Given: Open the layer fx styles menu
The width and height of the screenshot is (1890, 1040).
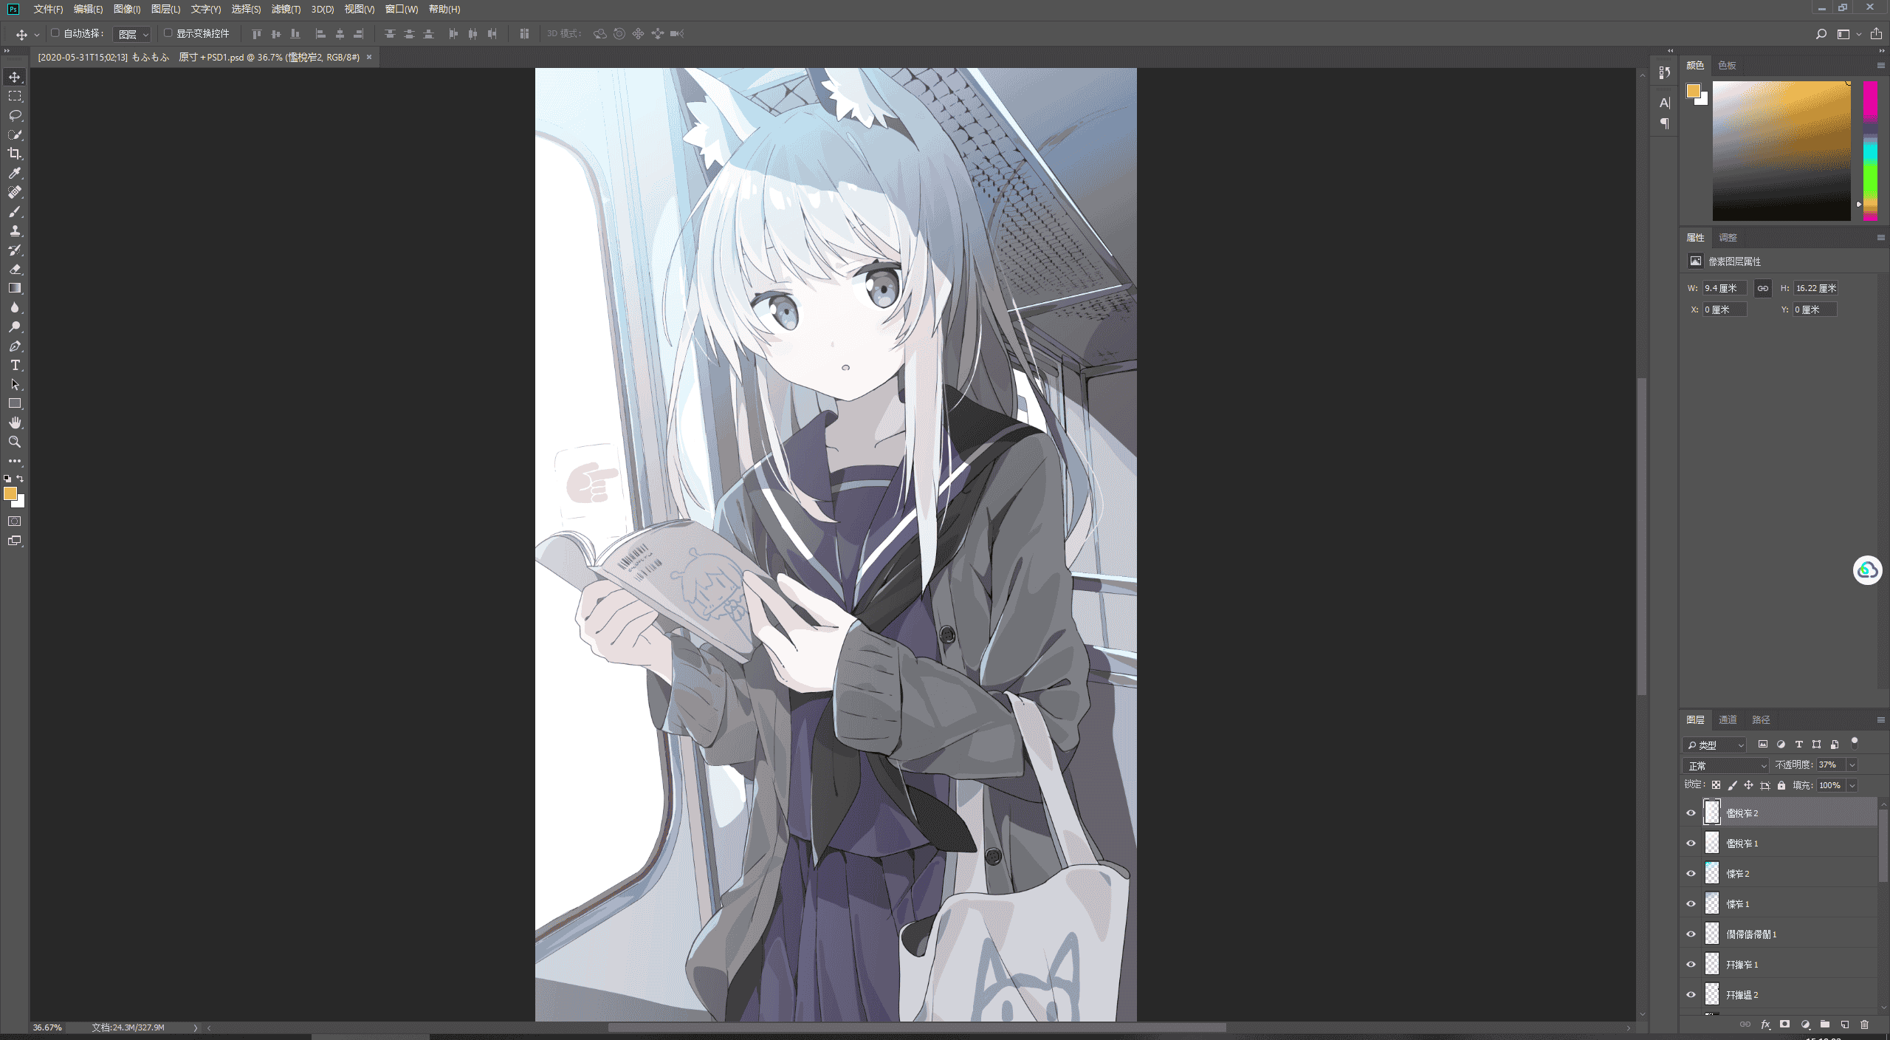Looking at the screenshot, I should [1765, 1024].
